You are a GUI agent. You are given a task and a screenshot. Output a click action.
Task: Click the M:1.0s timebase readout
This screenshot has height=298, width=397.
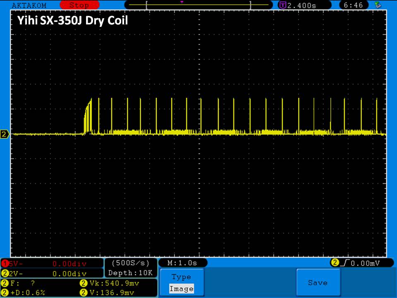(x=183, y=263)
